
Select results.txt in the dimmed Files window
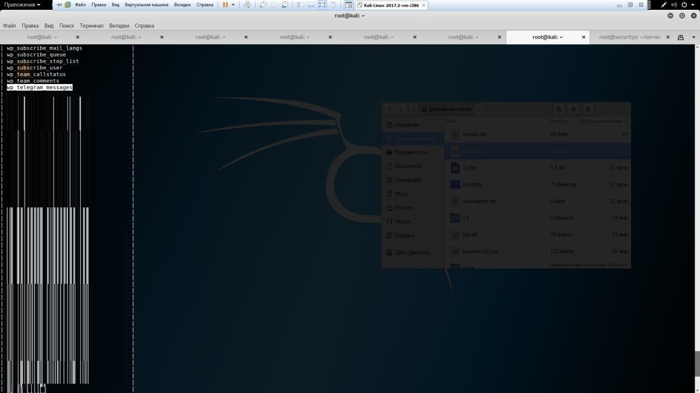[538, 134]
